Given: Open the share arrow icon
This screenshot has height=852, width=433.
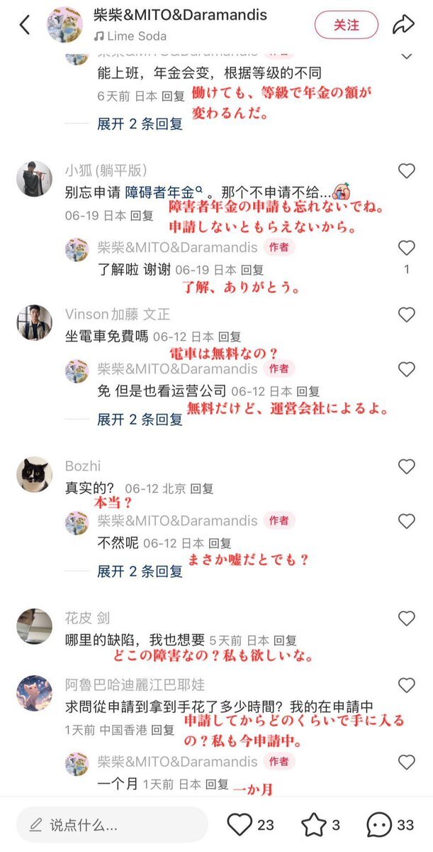Looking at the screenshot, I should click(x=403, y=25).
